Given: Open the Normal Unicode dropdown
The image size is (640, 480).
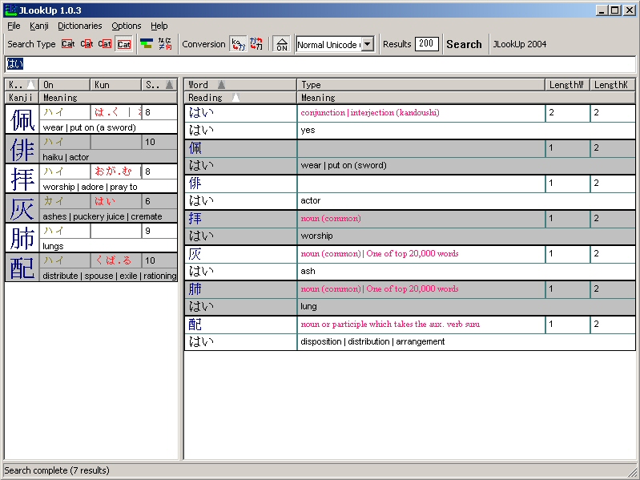Looking at the screenshot, I should [368, 44].
